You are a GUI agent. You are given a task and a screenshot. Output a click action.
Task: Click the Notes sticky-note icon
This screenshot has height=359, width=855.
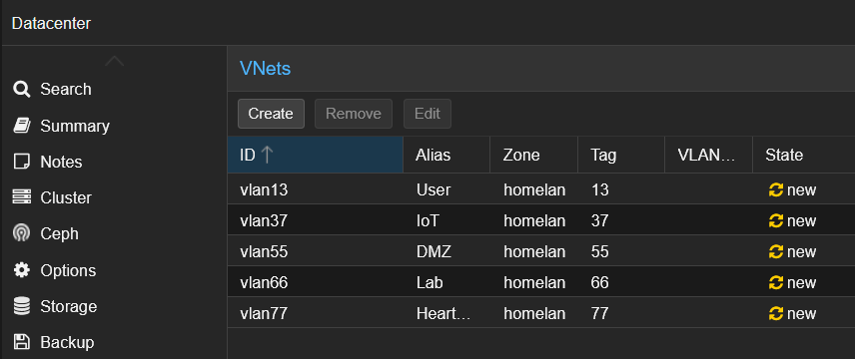pyautogui.click(x=22, y=162)
